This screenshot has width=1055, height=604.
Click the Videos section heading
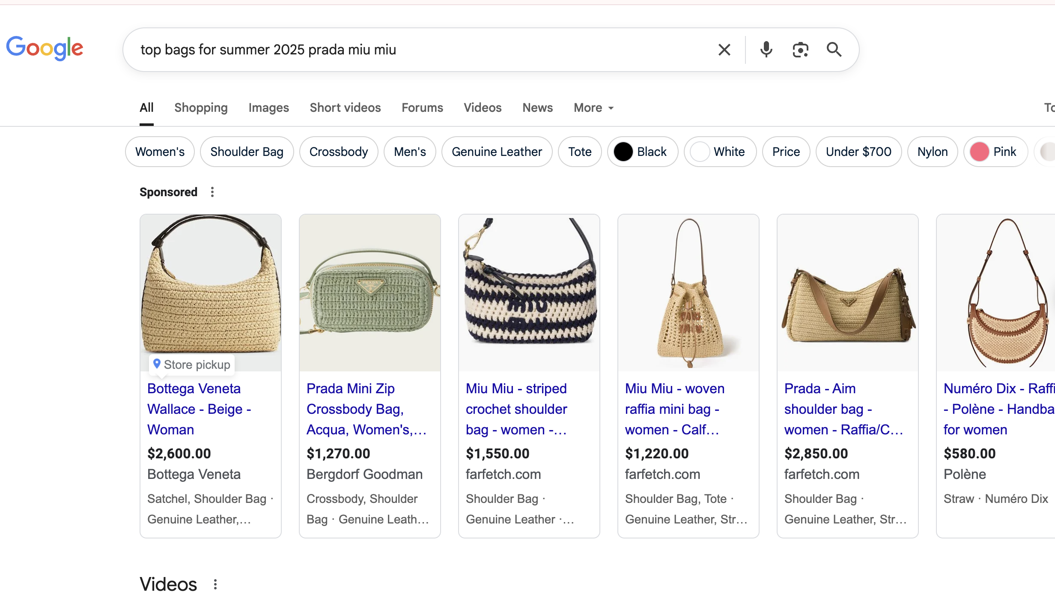click(168, 584)
